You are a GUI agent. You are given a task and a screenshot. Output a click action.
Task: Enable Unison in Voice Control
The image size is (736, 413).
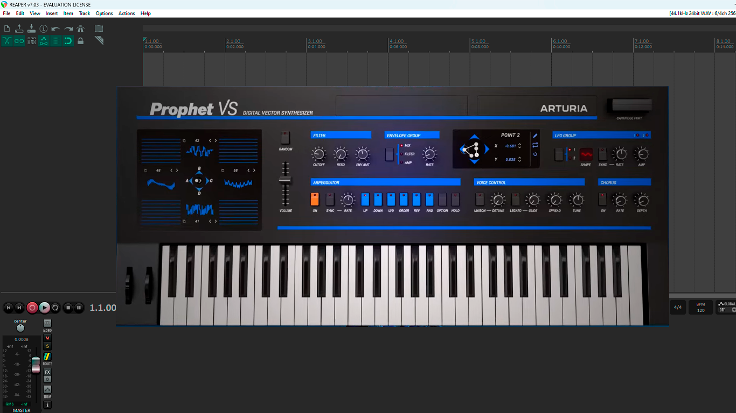click(480, 200)
